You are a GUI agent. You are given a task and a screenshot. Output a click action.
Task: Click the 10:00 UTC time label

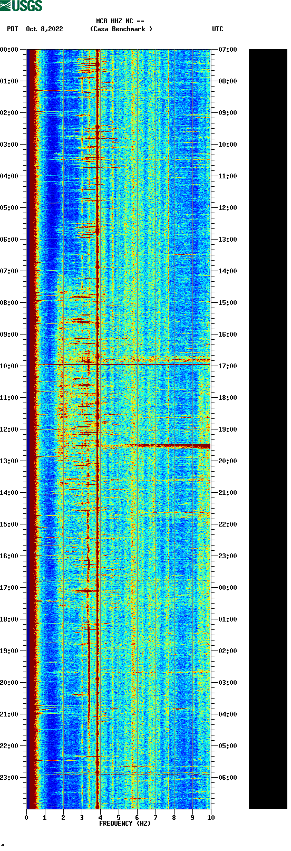(x=228, y=145)
